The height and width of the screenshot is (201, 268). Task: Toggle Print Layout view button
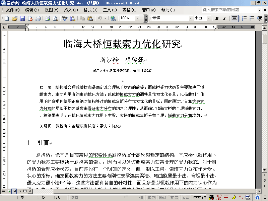pyautogui.click(x=14, y=191)
